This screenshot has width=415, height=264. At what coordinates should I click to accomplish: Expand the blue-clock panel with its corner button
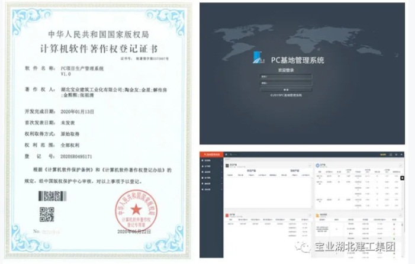click(400, 165)
